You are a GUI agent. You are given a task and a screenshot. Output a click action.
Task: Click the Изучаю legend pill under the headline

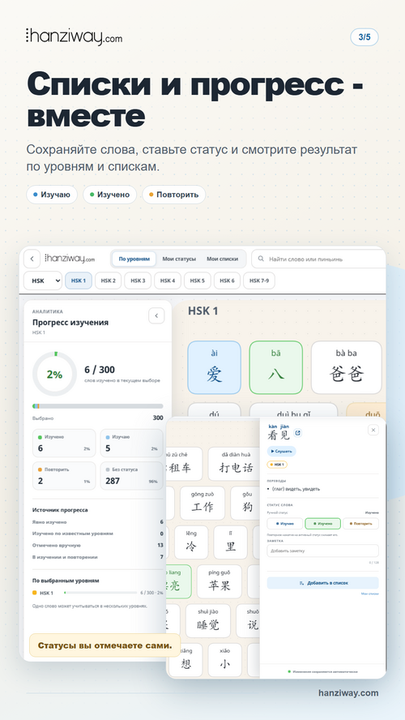tap(52, 195)
